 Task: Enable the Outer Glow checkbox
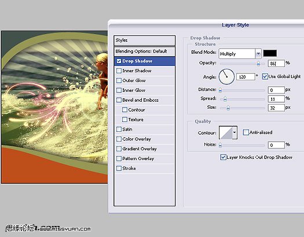click(x=119, y=80)
